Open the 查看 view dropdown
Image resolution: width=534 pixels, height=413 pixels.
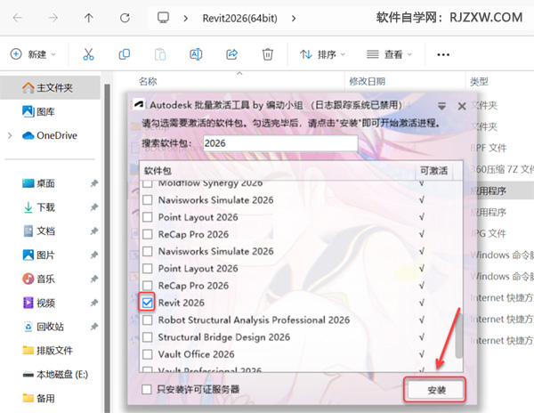pos(389,54)
